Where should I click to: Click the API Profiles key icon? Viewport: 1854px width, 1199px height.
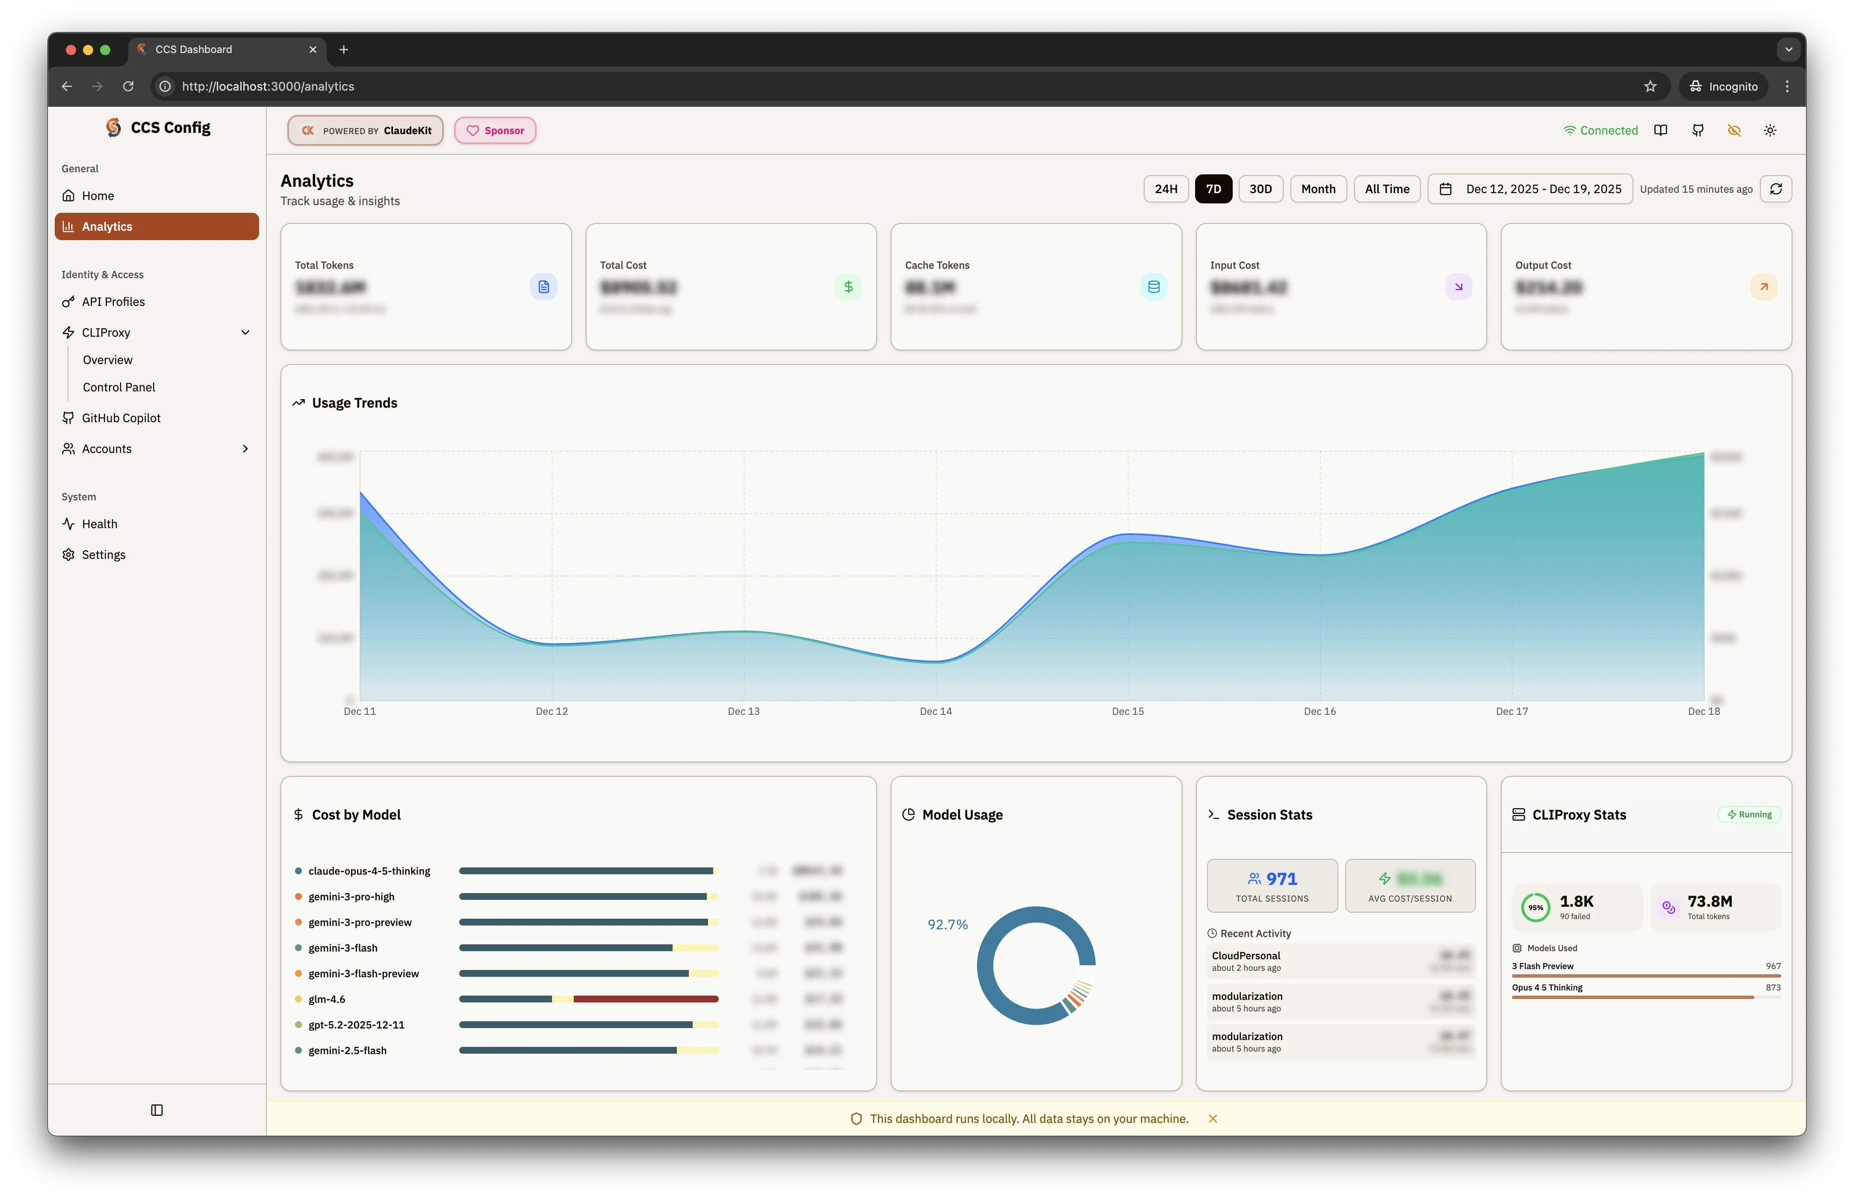coord(69,301)
